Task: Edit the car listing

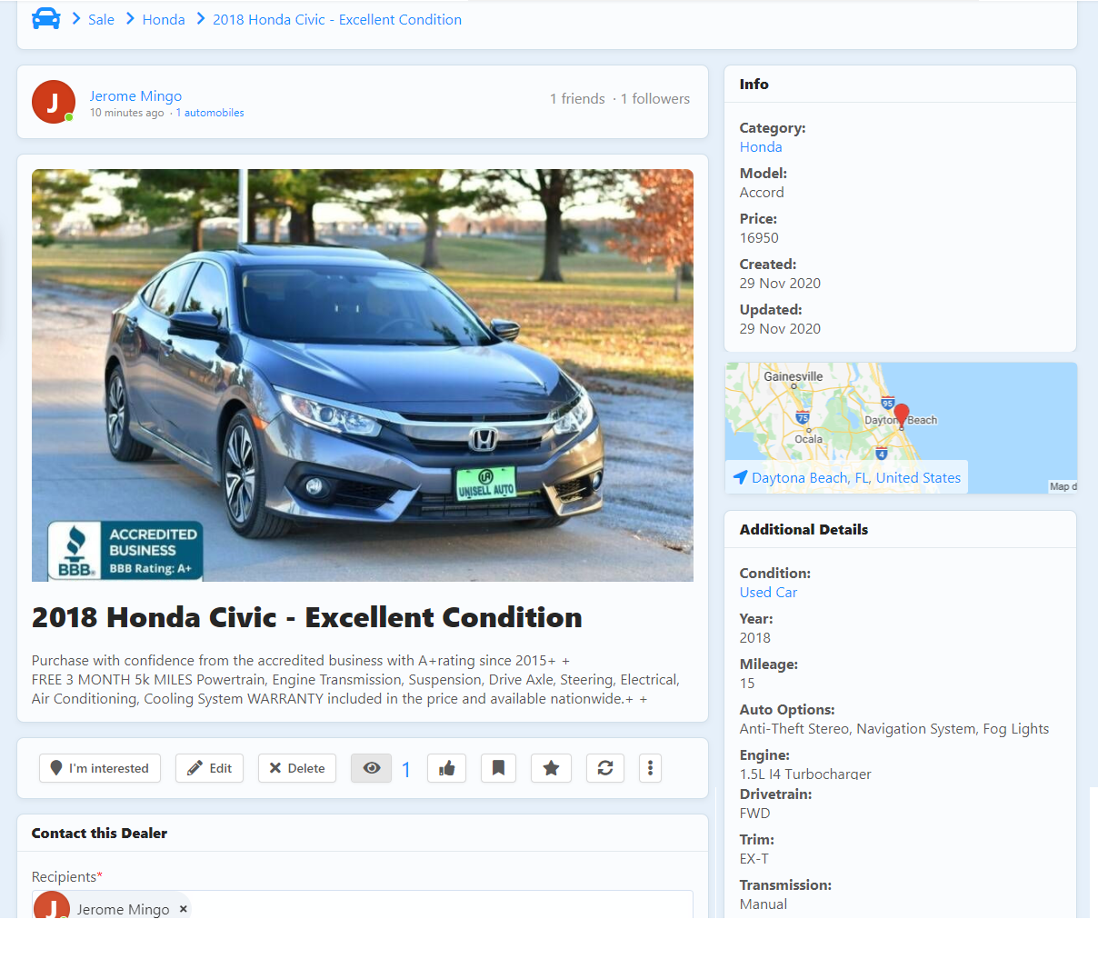Action: pyautogui.click(x=209, y=768)
